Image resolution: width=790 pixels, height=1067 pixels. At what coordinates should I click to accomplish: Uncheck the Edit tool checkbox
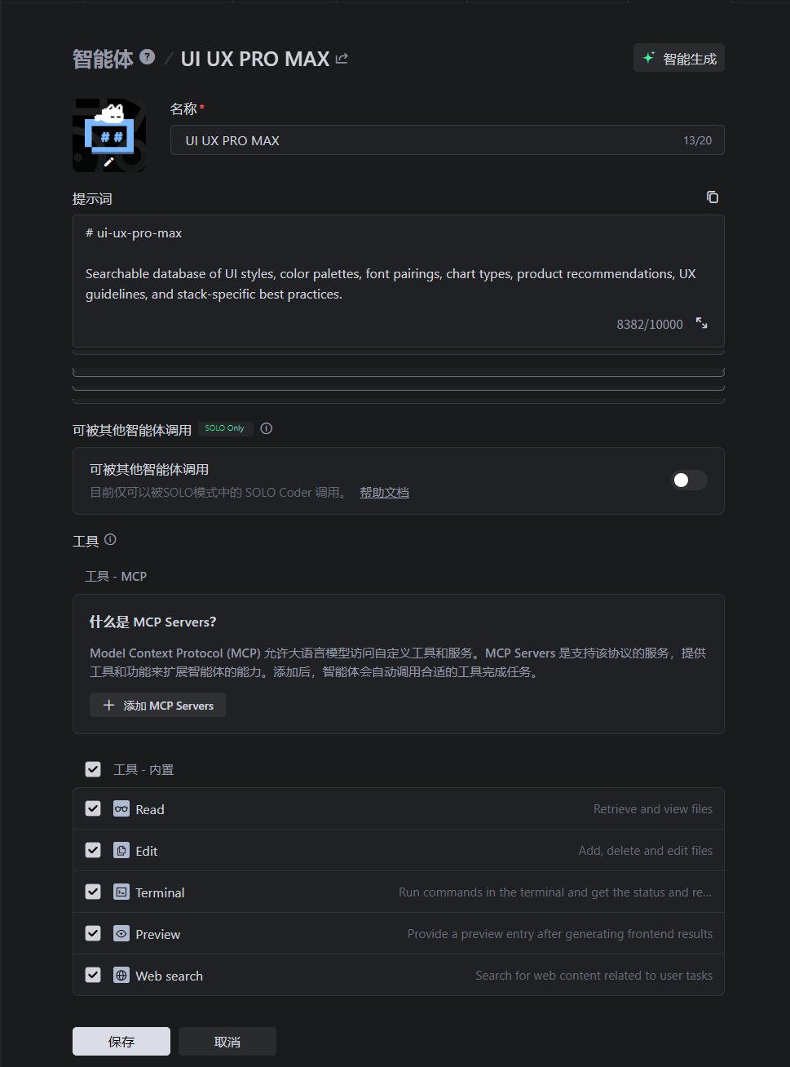tap(93, 850)
